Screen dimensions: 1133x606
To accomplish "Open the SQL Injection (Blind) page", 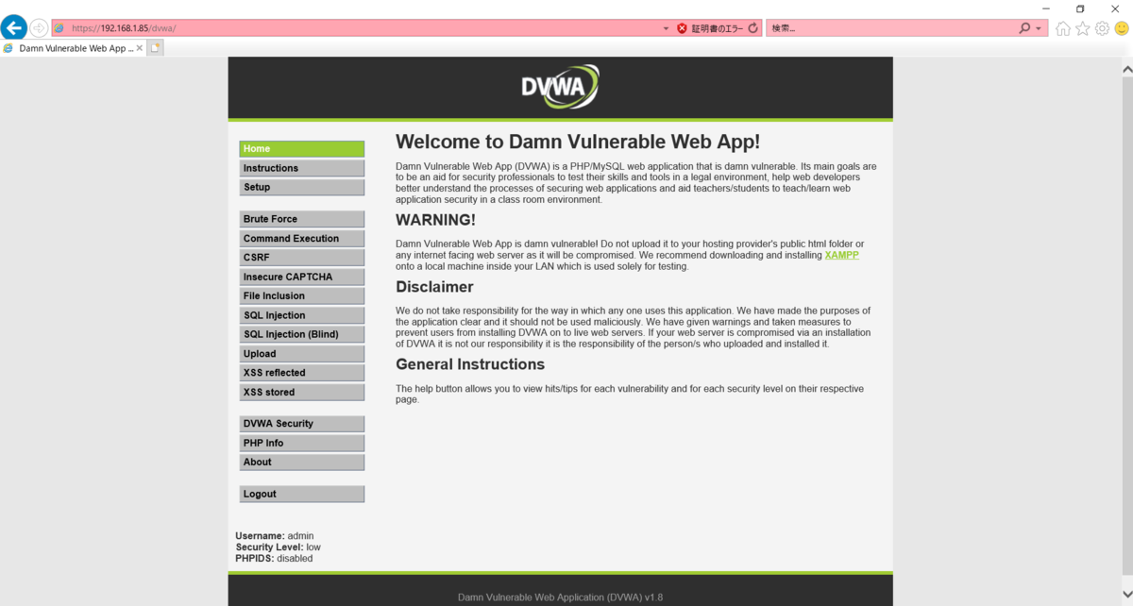I will (301, 334).
